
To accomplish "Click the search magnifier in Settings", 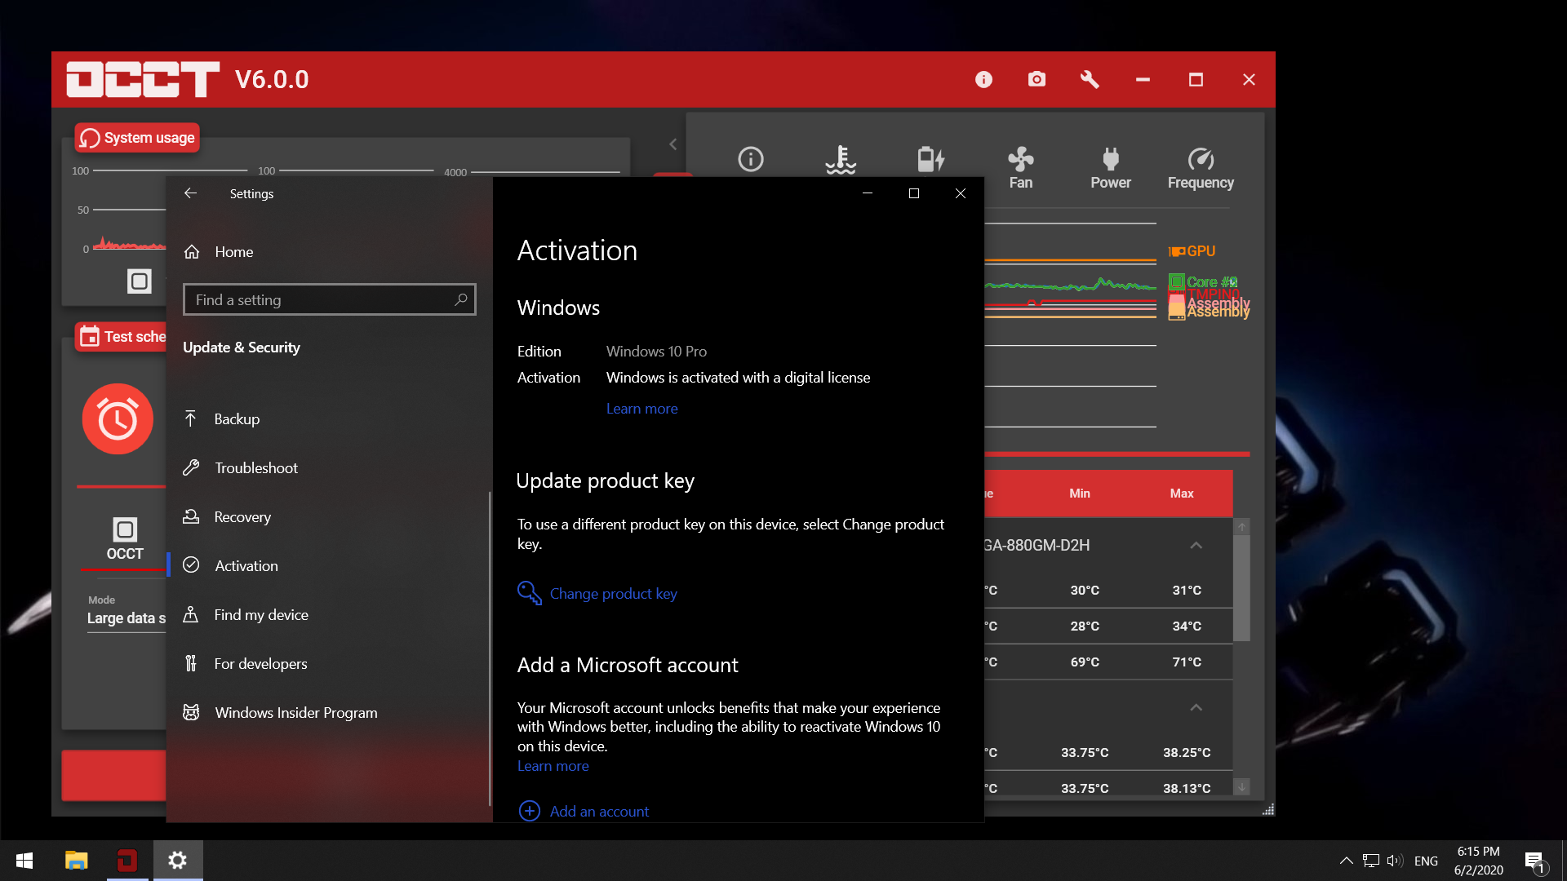I will tap(460, 299).
